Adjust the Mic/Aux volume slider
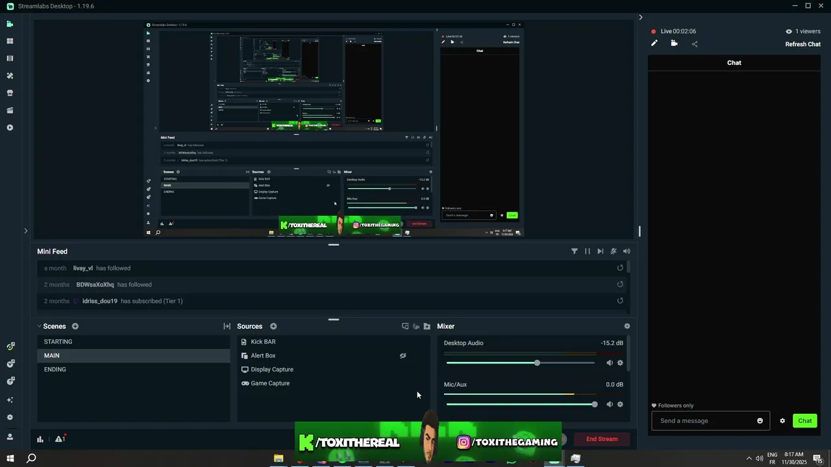The height and width of the screenshot is (467, 831). [519, 405]
